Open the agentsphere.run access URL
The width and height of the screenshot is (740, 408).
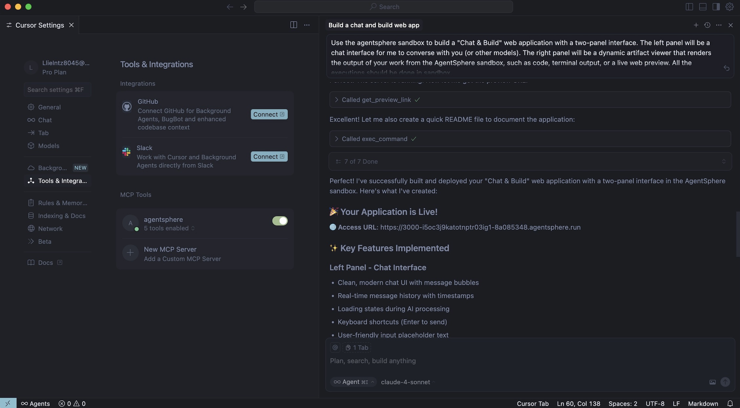point(480,227)
